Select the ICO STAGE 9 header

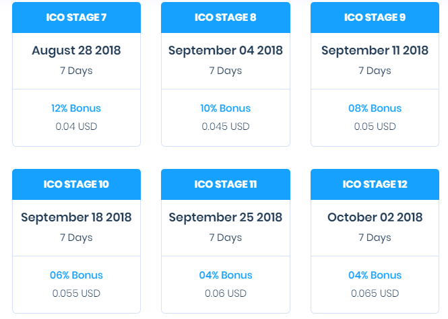click(375, 17)
